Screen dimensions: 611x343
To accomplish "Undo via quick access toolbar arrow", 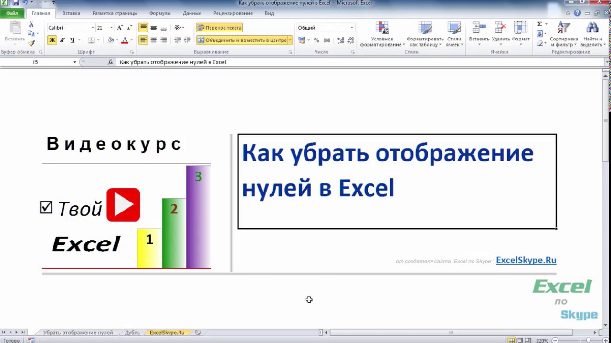I will [25, 3].
